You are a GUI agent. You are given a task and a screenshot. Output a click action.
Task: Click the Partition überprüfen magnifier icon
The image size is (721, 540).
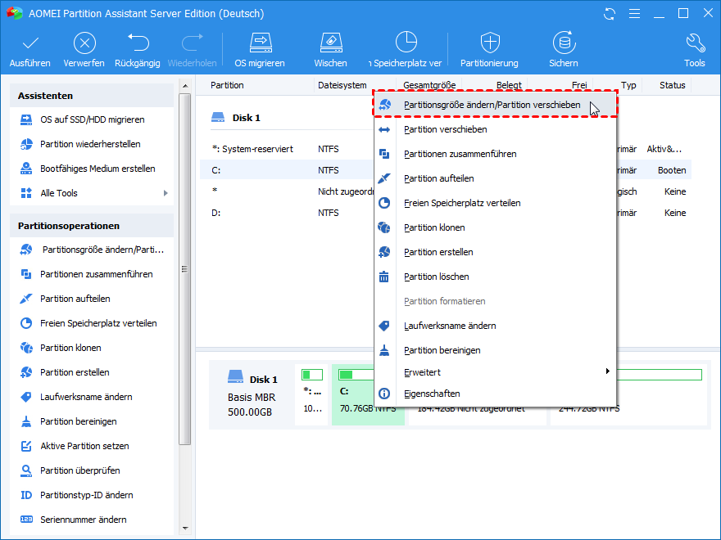[26, 470]
